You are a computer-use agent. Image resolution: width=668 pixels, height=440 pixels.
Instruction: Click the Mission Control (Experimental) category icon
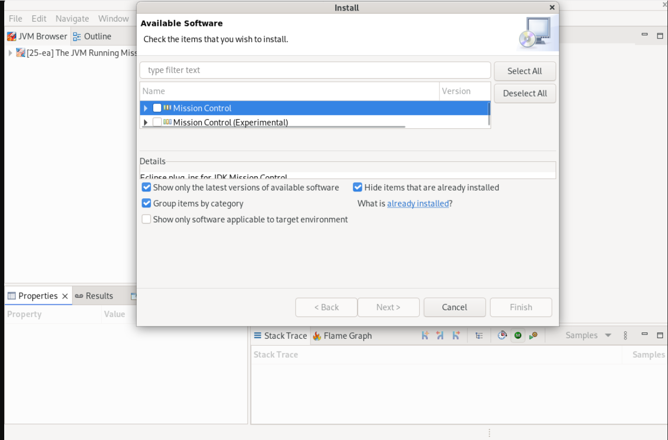pos(167,122)
